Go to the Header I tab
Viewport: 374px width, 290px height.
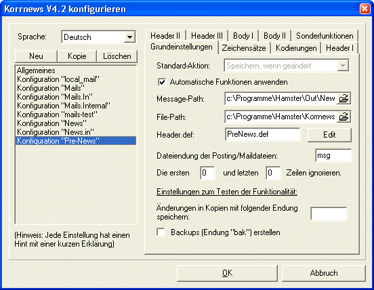click(x=339, y=48)
